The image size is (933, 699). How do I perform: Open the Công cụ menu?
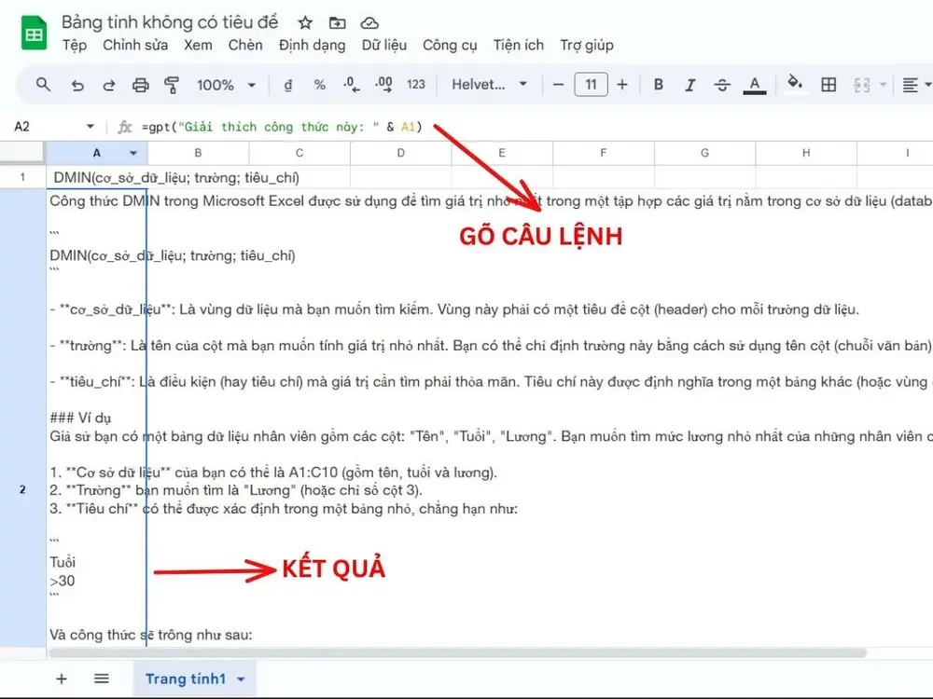pos(450,45)
